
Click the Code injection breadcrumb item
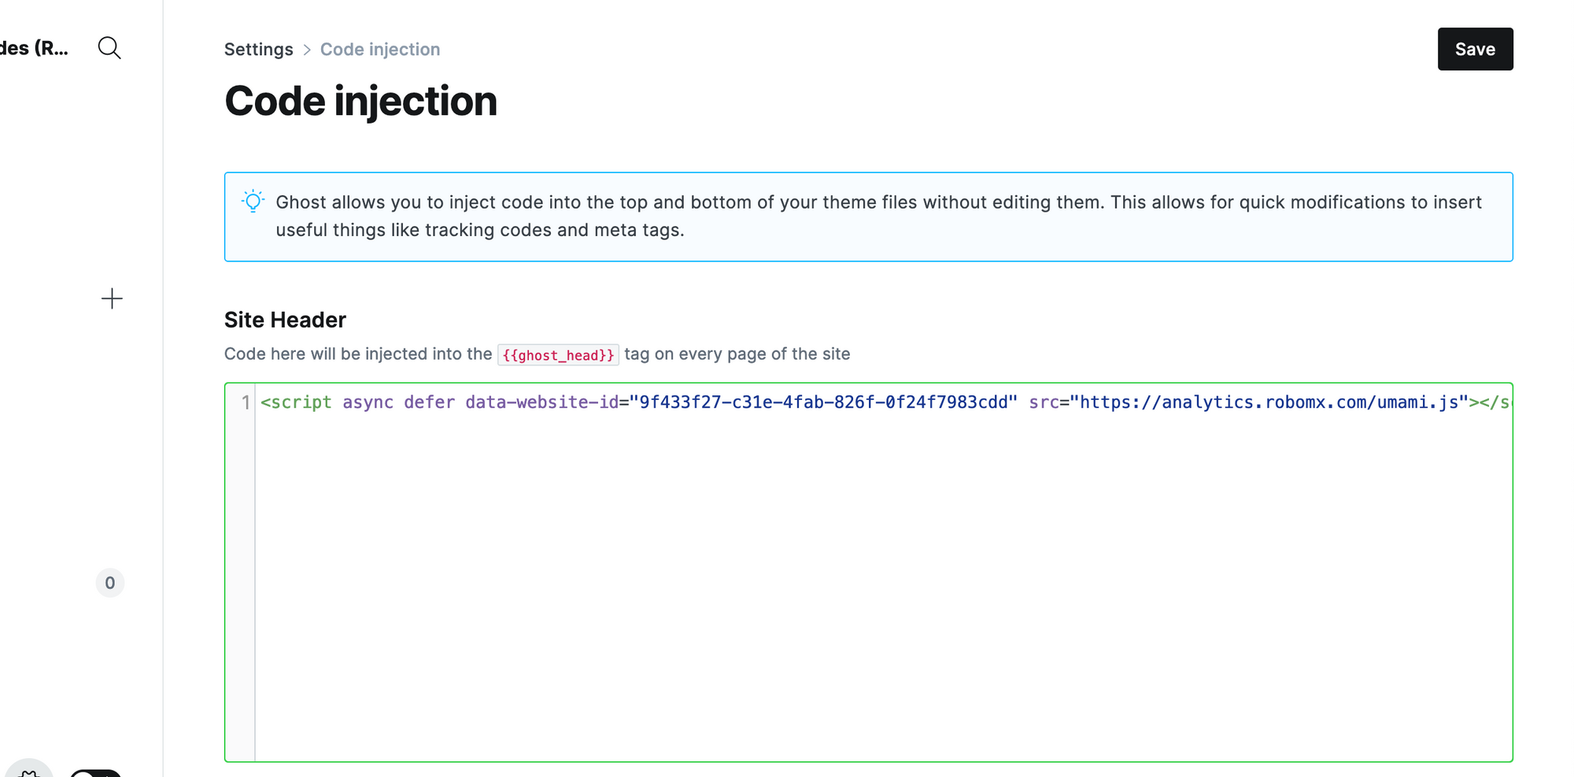click(x=380, y=50)
